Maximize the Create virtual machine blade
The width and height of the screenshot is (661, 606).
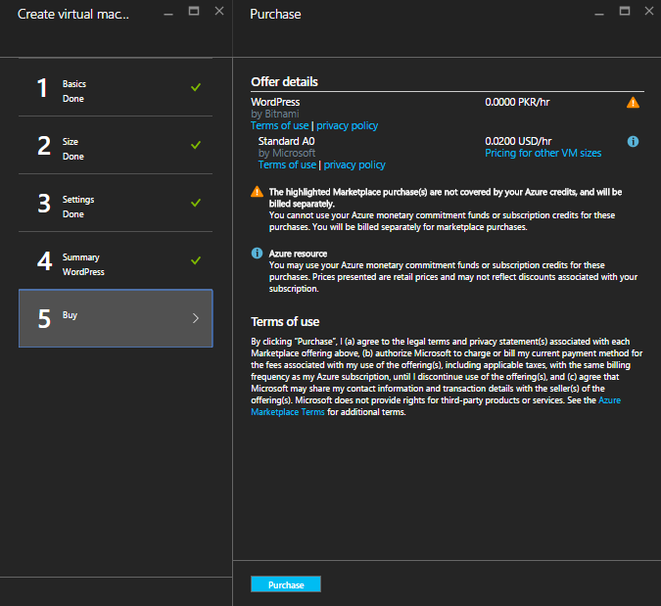194,11
